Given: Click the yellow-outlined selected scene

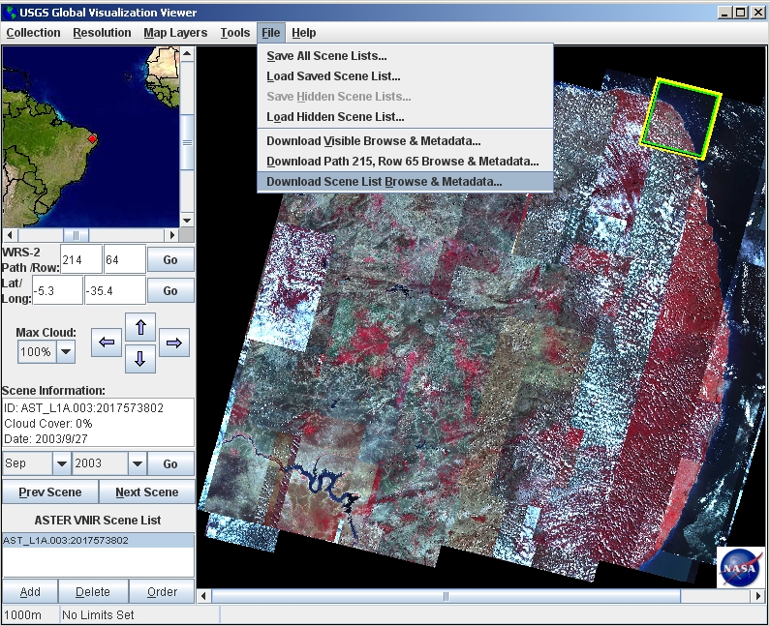Looking at the screenshot, I should pos(681,119).
